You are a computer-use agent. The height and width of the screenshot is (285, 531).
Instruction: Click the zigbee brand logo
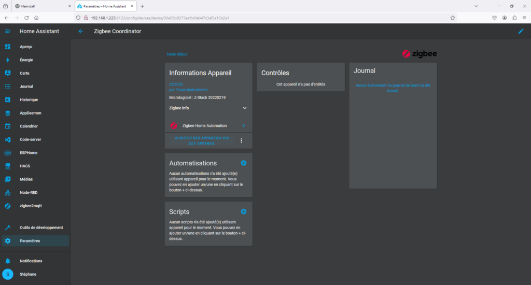[419, 54]
